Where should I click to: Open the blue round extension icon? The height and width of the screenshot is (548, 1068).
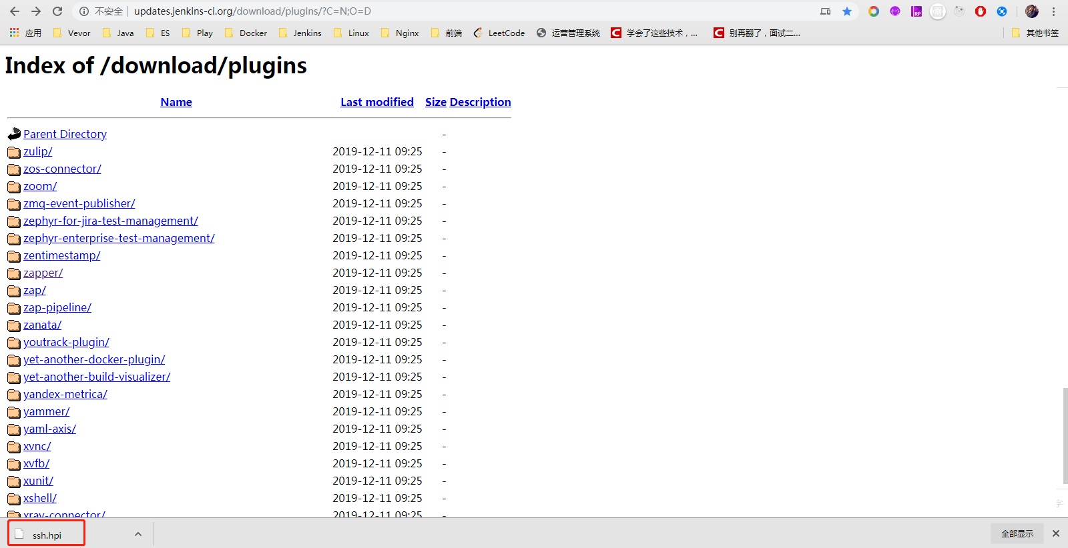coord(1002,11)
